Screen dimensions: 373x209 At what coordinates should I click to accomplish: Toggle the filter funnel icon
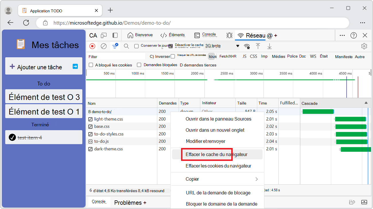[115, 46]
